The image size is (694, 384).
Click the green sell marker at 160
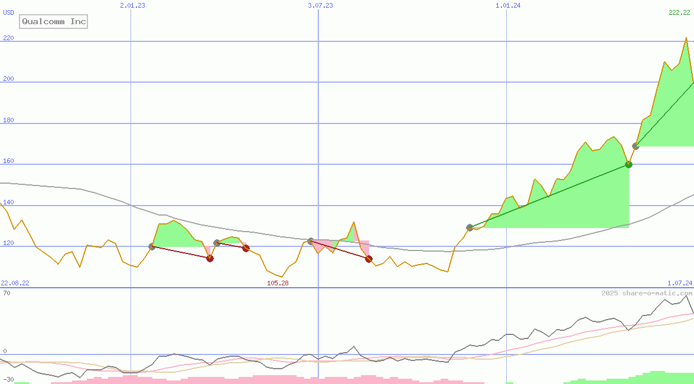[x=628, y=164]
